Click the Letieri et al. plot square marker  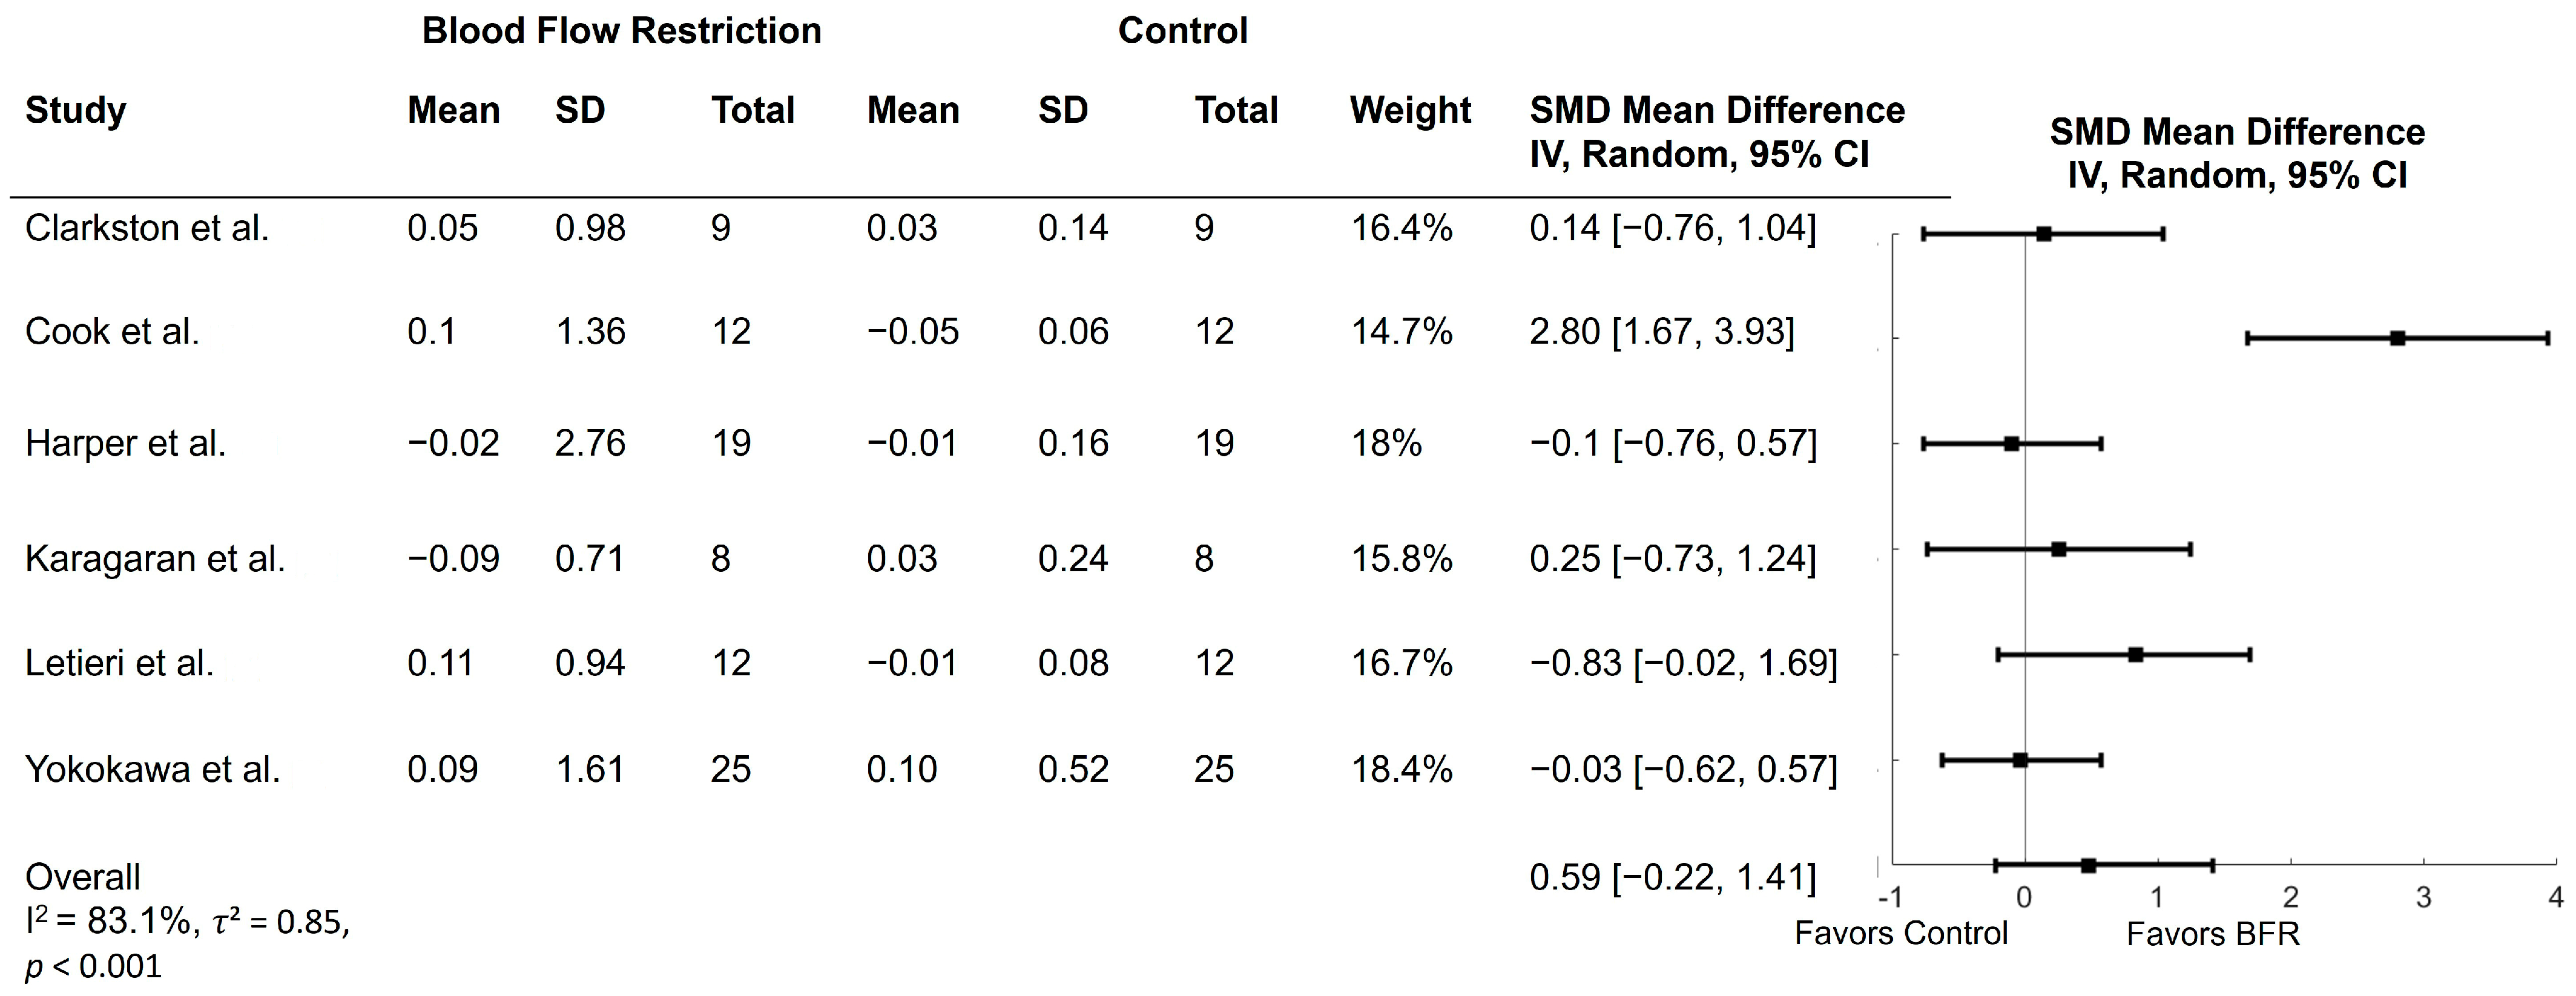click(x=2135, y=655)
